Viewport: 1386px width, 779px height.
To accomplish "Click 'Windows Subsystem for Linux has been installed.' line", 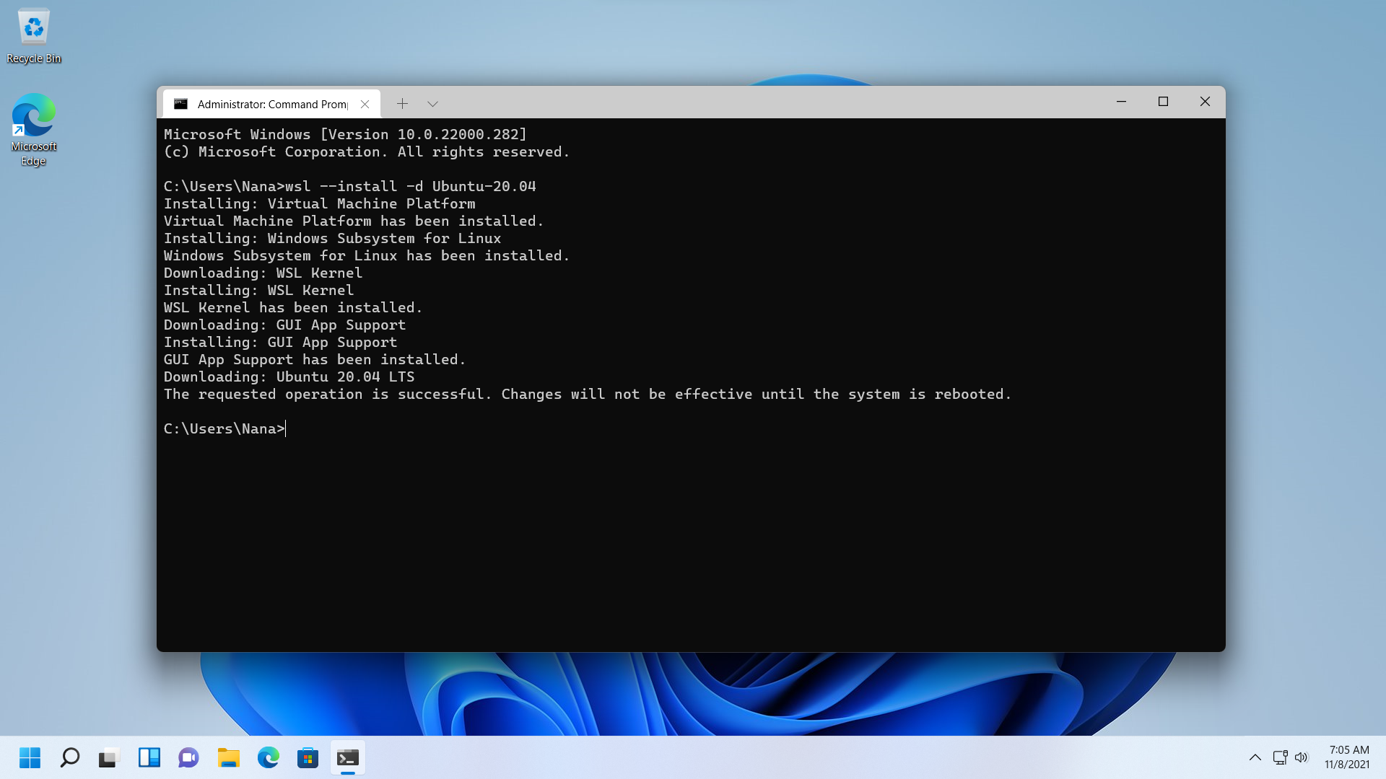I will click(367, 255).
